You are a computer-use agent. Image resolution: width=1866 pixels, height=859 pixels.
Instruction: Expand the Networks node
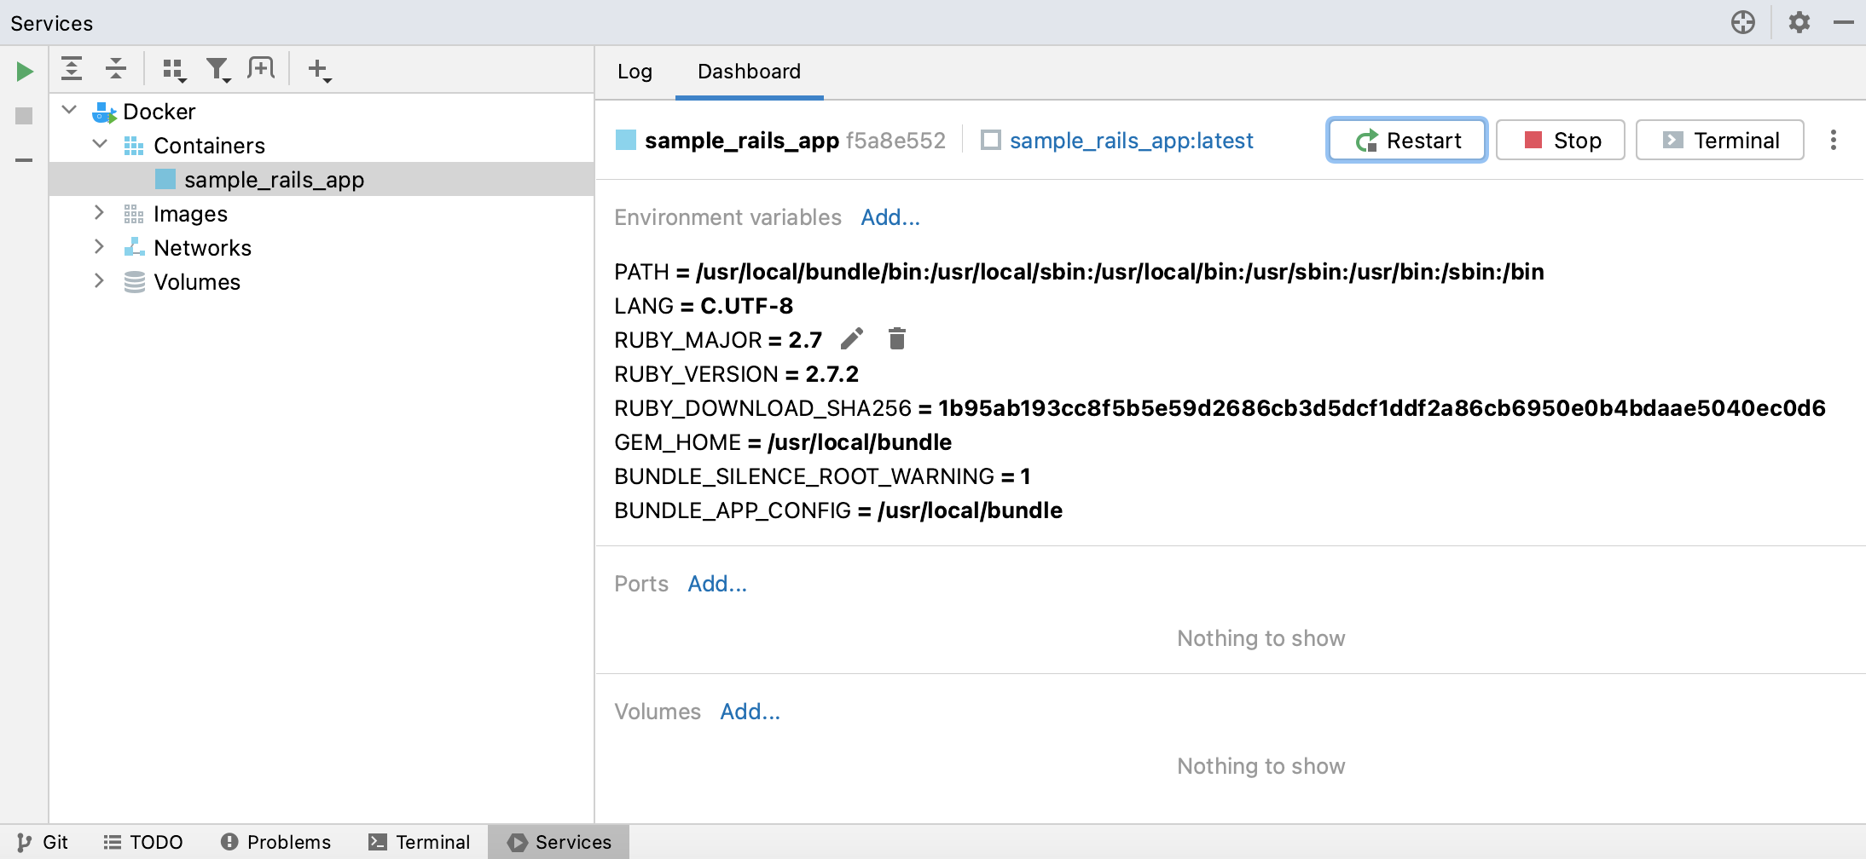[x=99, y=246]
